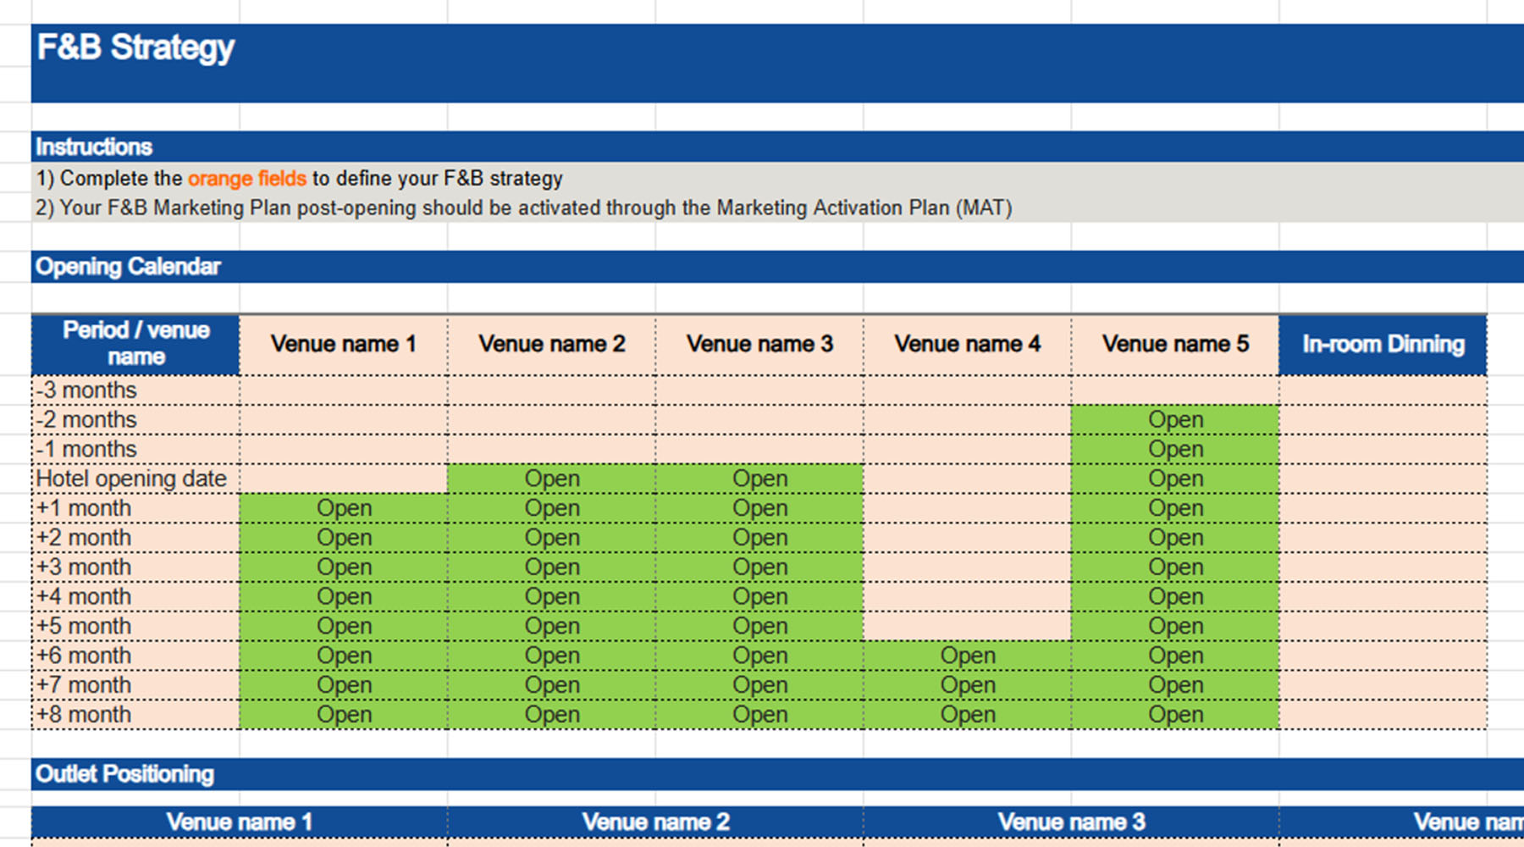The width and height of the screenshot is (1524, 847).
Task: Select In-room Dinning cell for +8 month
Action: 1383,715
